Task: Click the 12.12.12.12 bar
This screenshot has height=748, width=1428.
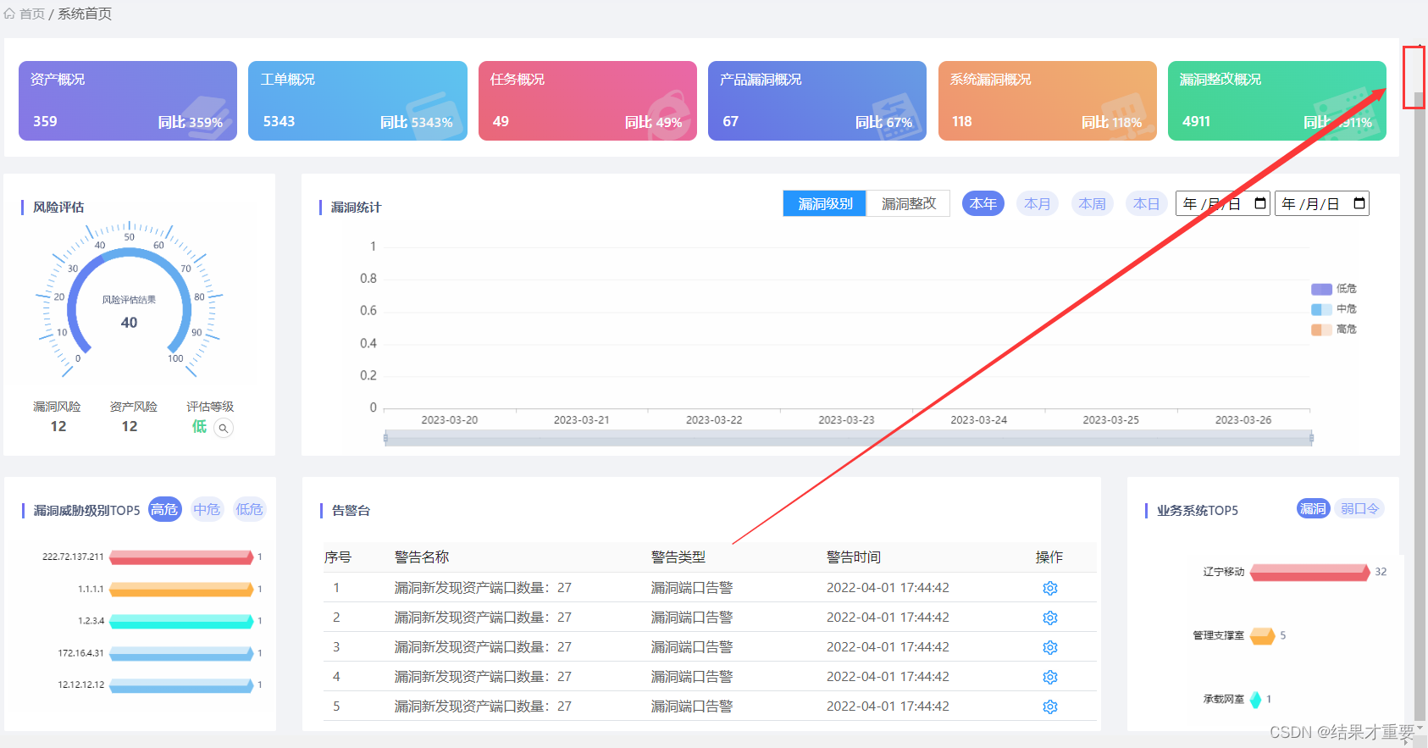Action: click(x=181, y=685)
